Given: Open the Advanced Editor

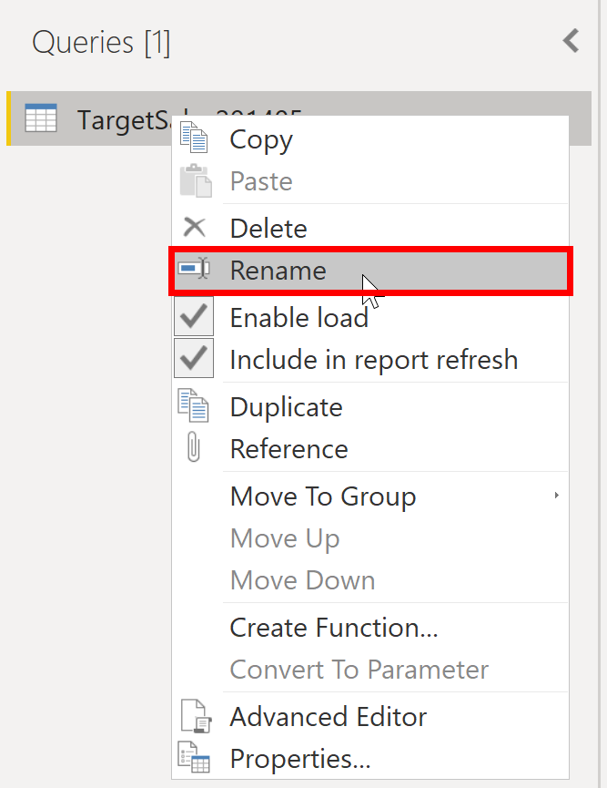Looking at the screenshot, I should 328,716.
